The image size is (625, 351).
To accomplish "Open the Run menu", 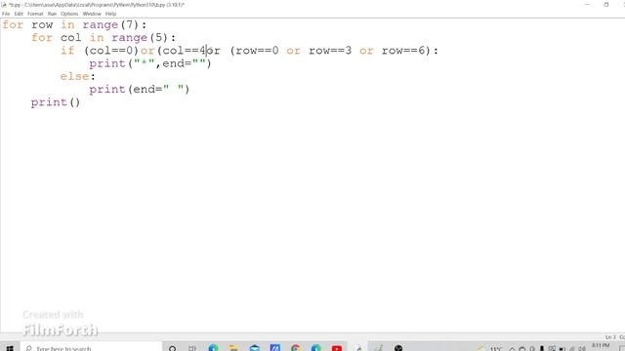I will click(x=52, y=14).
